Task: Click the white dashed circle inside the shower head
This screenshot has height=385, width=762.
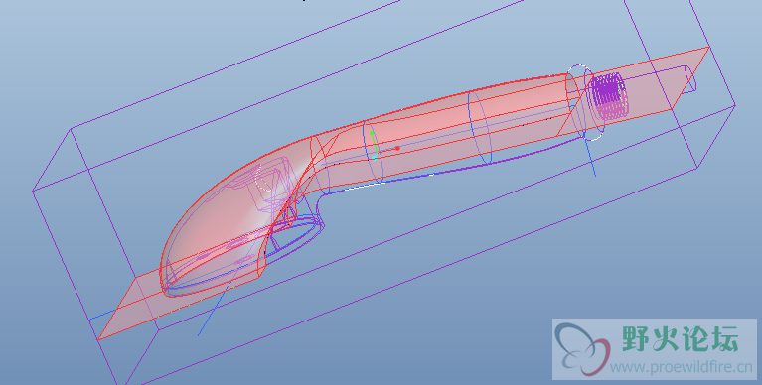Action: (263, 178)
